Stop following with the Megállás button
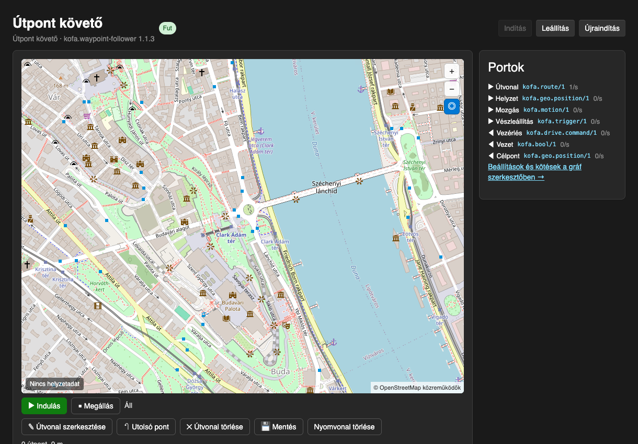The width and height of the screenshot is (638, 444). [x=96, y=405]
